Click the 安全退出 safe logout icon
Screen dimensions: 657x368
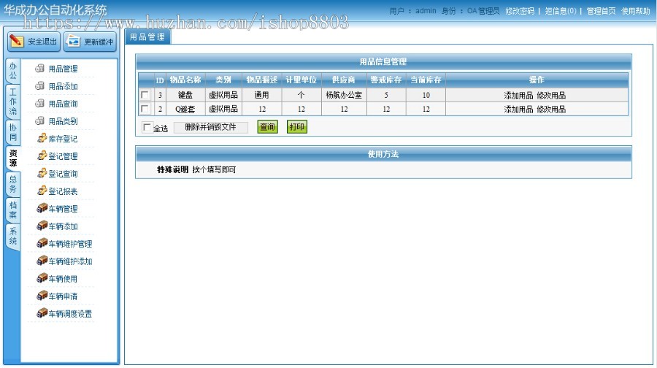coord(16,41)
